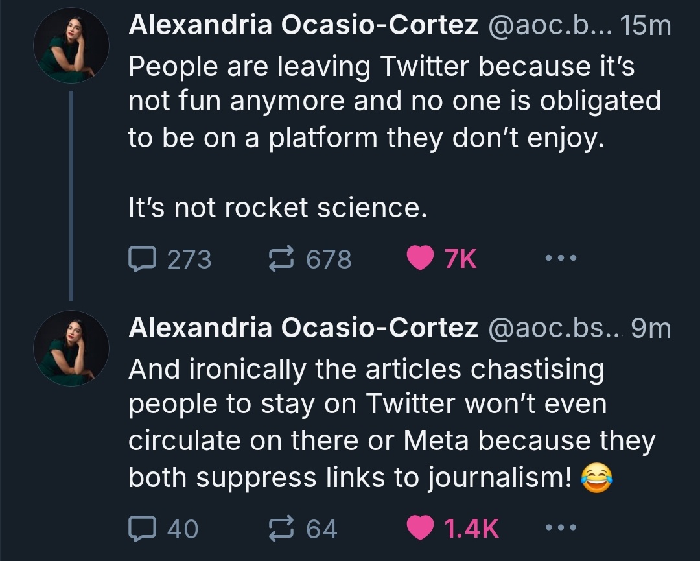Unlike the first post via the pink heart
Viewport: 700px width, 561px height.
point(420,258)
